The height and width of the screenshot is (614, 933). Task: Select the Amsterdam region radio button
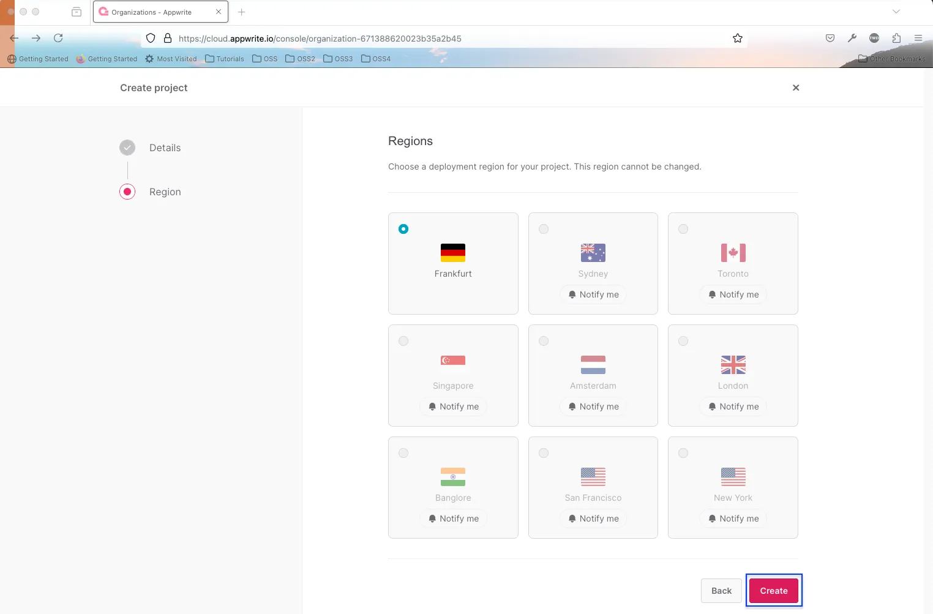click(544, 341)
